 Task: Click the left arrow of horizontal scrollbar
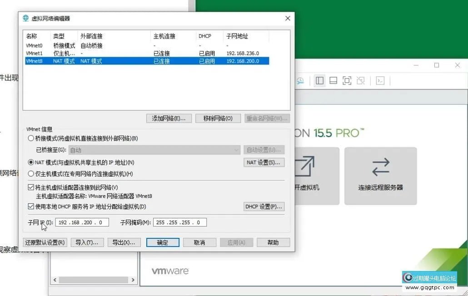(x=55, y=280)
